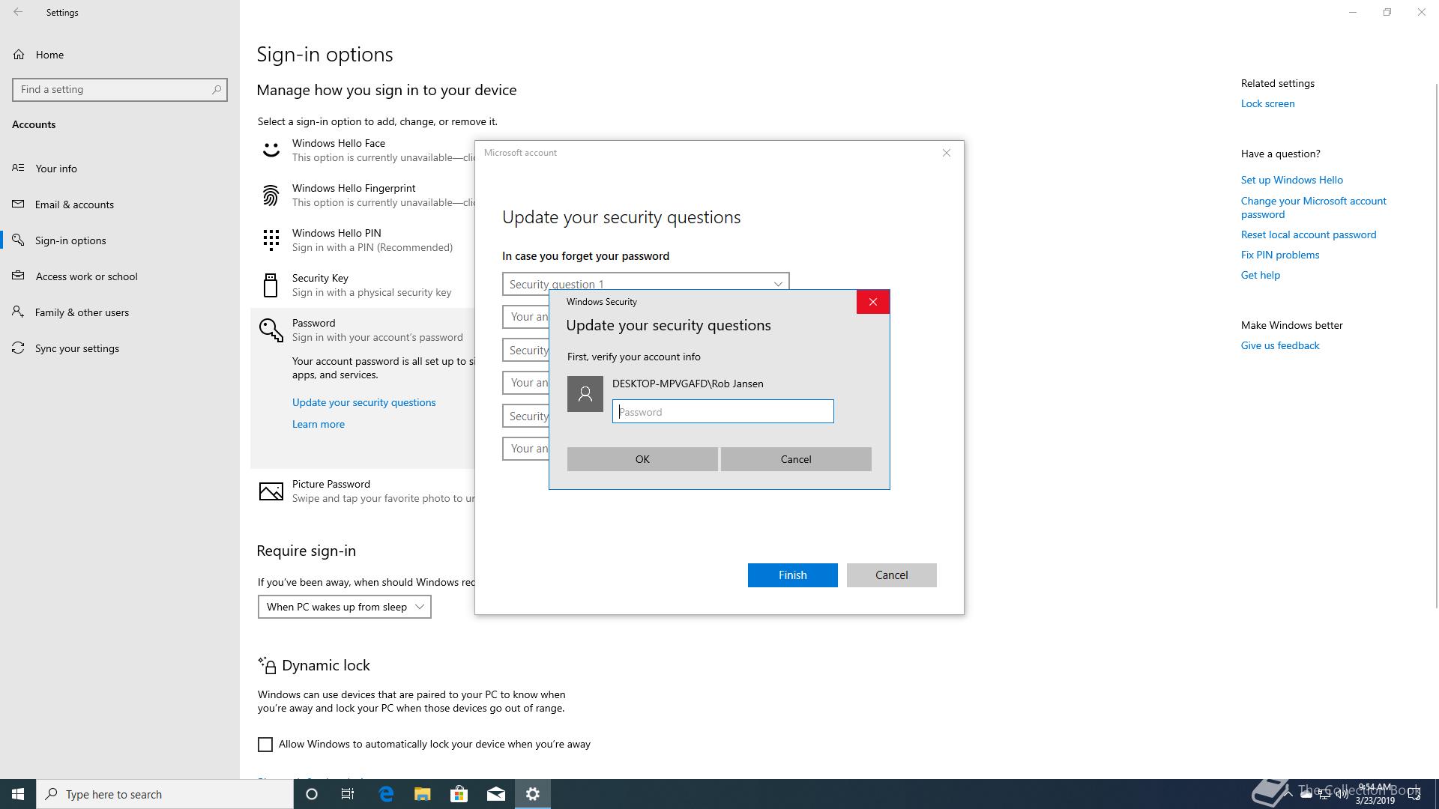Open the Fix PIN problems link

(x=1280, y=255)
